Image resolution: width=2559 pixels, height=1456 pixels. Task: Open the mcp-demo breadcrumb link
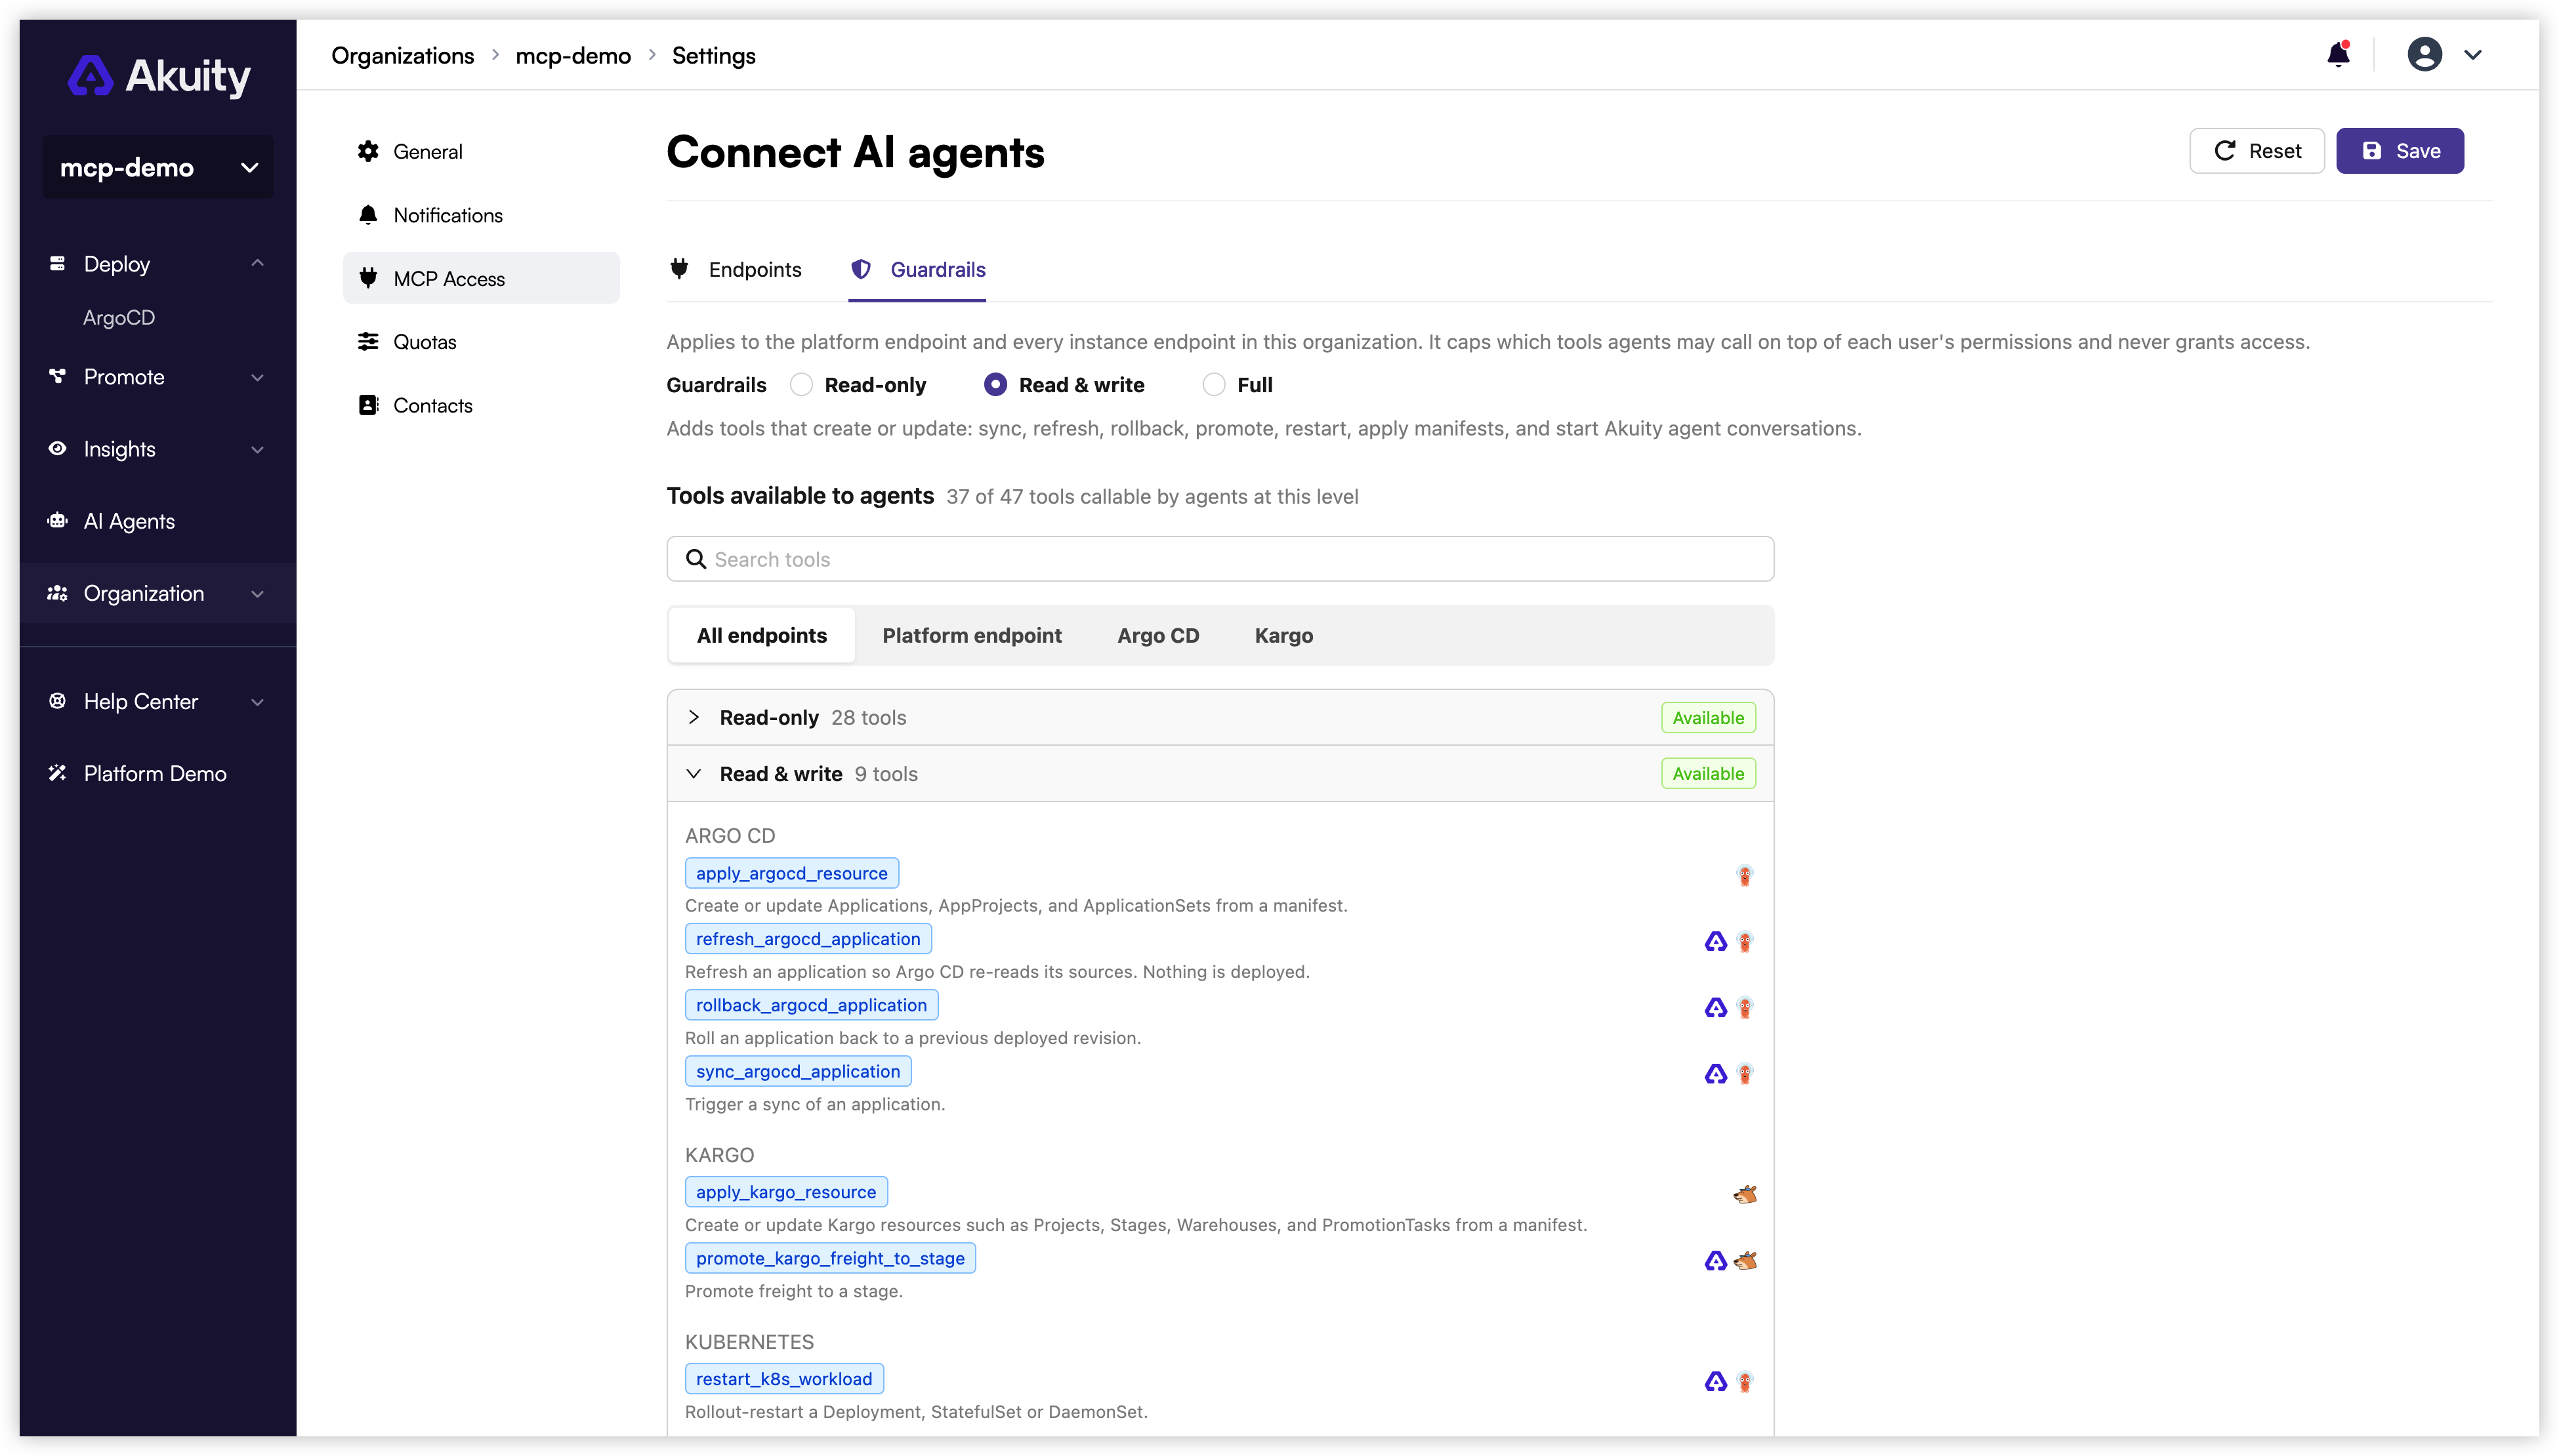tap(572, 56)
